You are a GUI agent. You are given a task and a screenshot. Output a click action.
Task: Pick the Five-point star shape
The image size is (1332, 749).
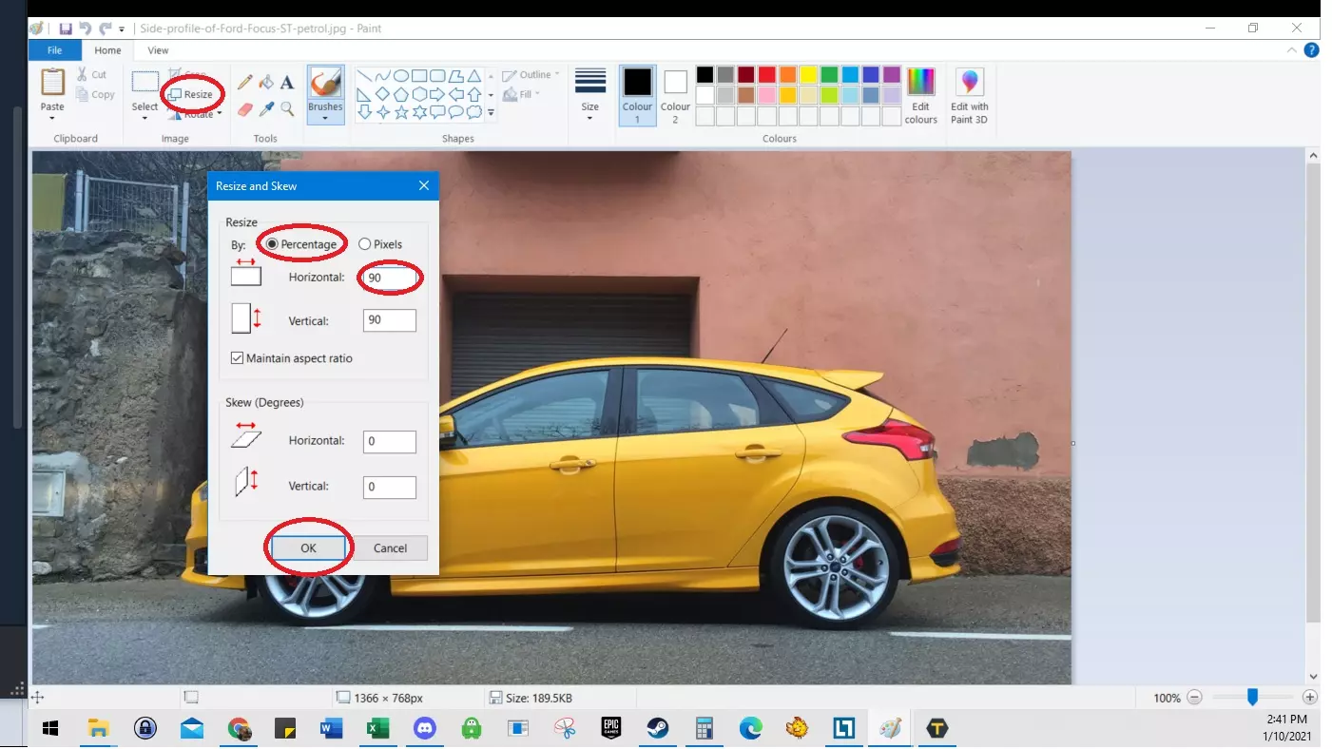[401, 112]
